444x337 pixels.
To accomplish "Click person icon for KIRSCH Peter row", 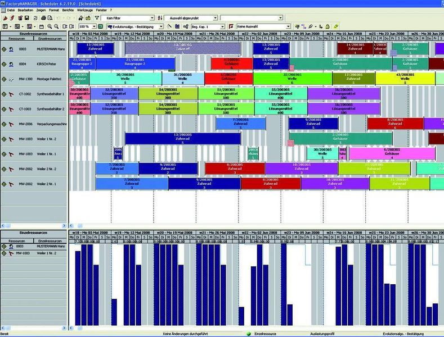I will pos(11,64).
